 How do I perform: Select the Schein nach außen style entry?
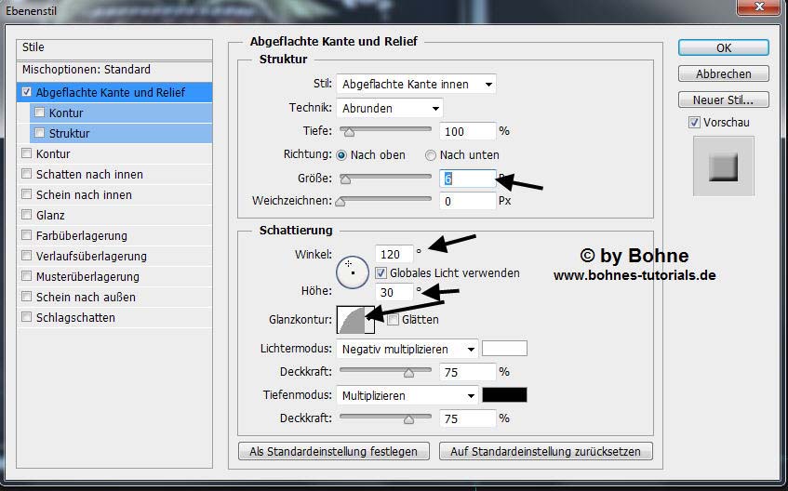86,297
